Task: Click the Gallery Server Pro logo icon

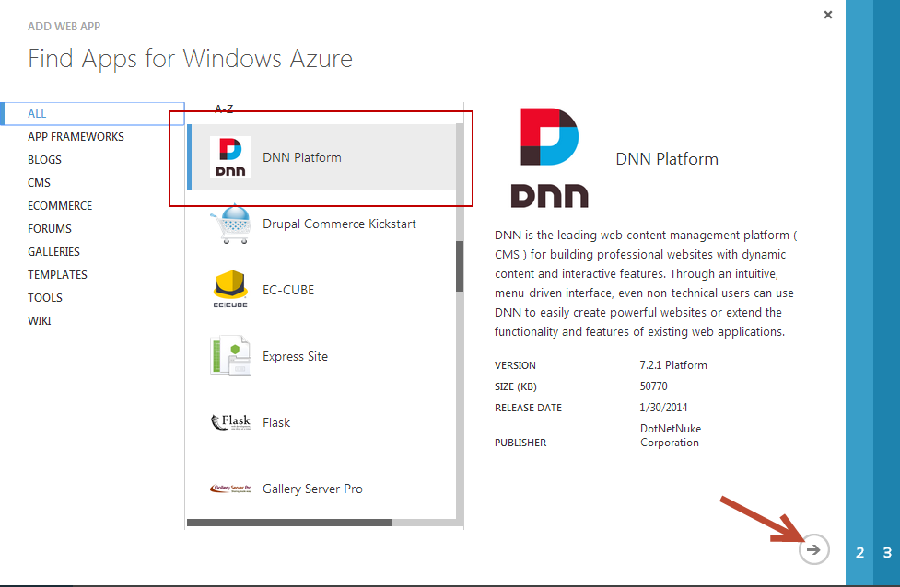Action: click(x=230, y=489)
